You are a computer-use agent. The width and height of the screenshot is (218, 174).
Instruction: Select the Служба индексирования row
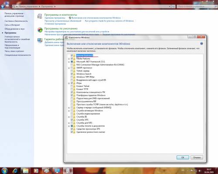tap(88, 114)
